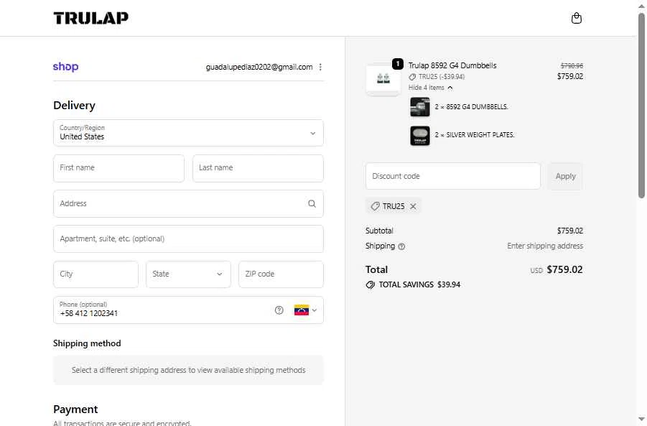The image size is (647, 426).
Task: Collapse the Hide 4 items list
Action: 430,88
